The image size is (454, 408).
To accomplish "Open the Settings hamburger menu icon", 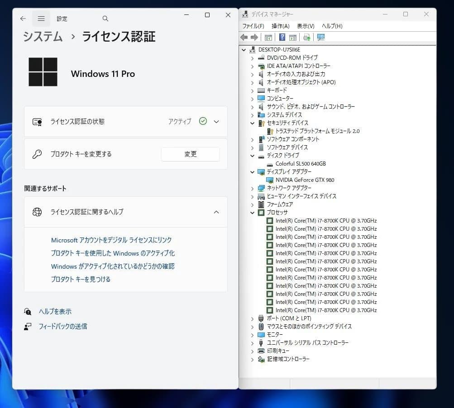I will tap(41, 18).
